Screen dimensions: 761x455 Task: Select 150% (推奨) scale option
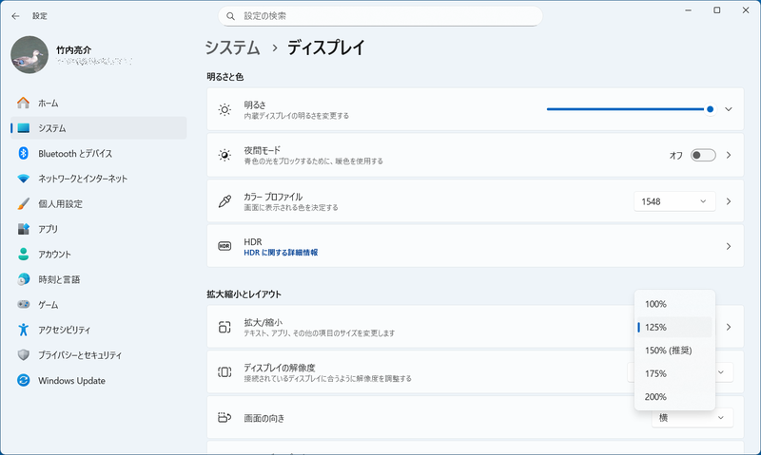pos(674,351)
